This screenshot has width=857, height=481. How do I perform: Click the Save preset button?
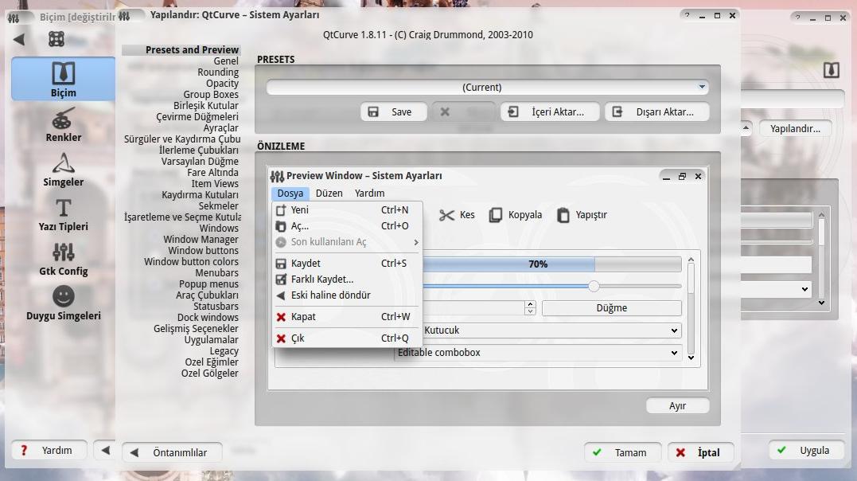click(x=393, y=111)
